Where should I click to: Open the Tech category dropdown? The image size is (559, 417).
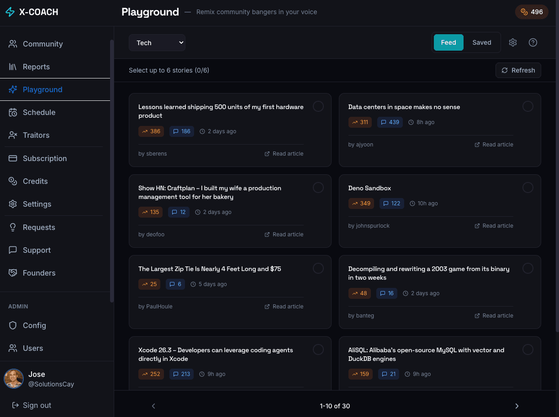point(157,43)
